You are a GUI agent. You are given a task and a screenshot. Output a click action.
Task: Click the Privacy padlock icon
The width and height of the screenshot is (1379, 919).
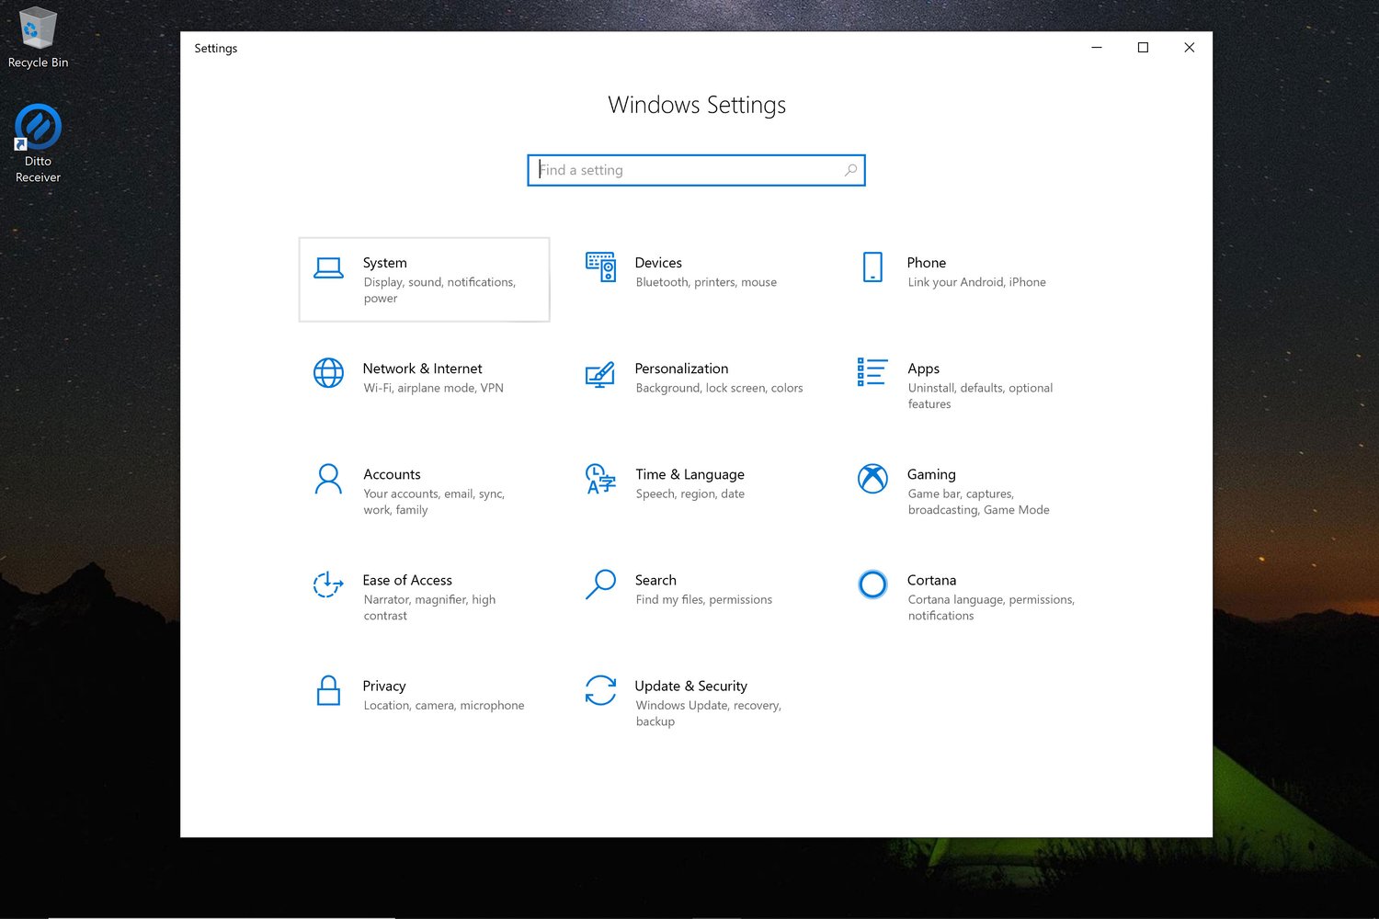(x=328, y=690)
